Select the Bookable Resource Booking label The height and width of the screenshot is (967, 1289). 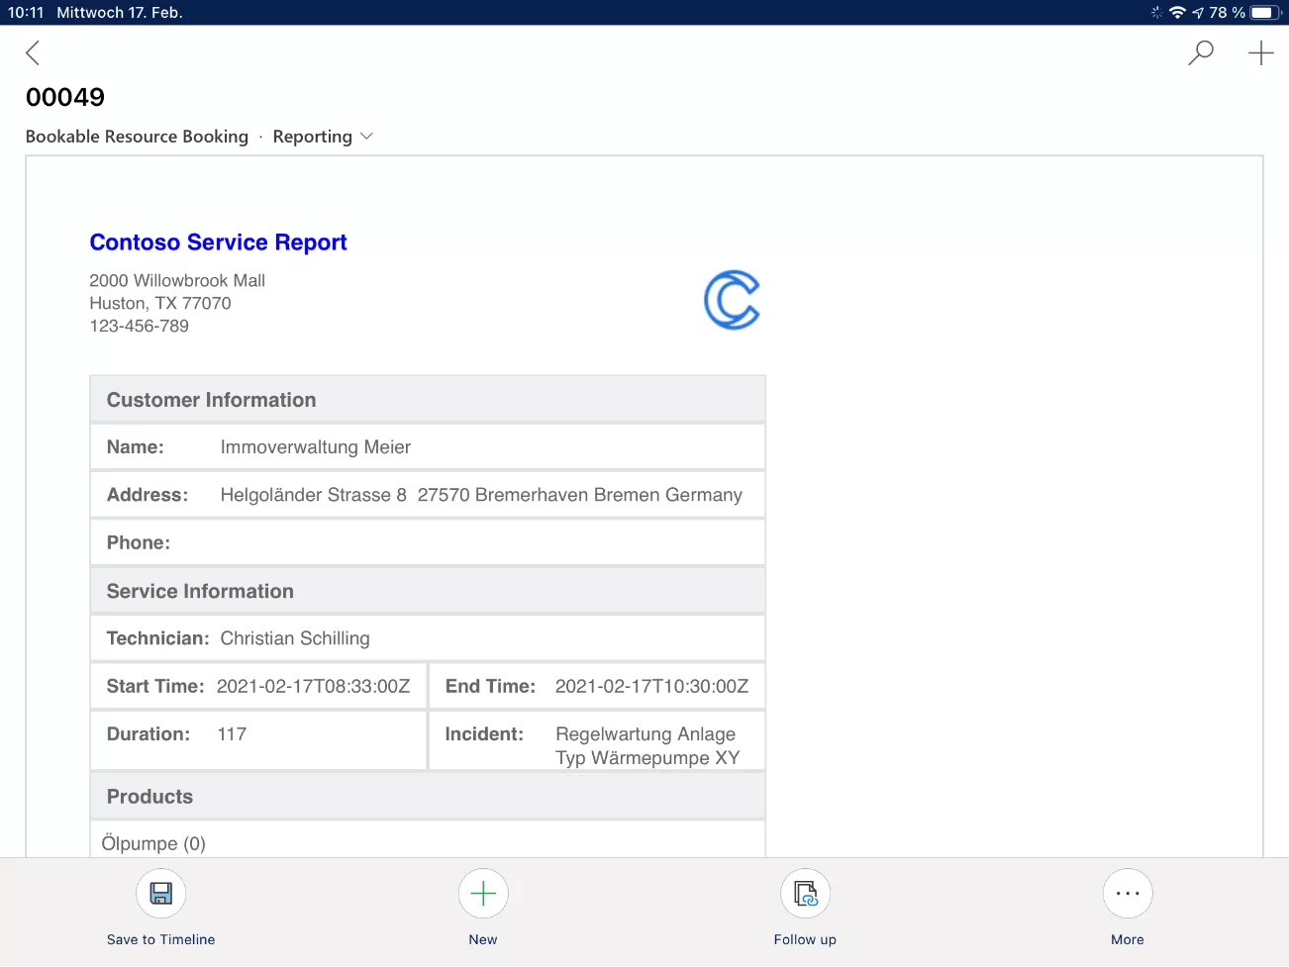coord(137,137)
